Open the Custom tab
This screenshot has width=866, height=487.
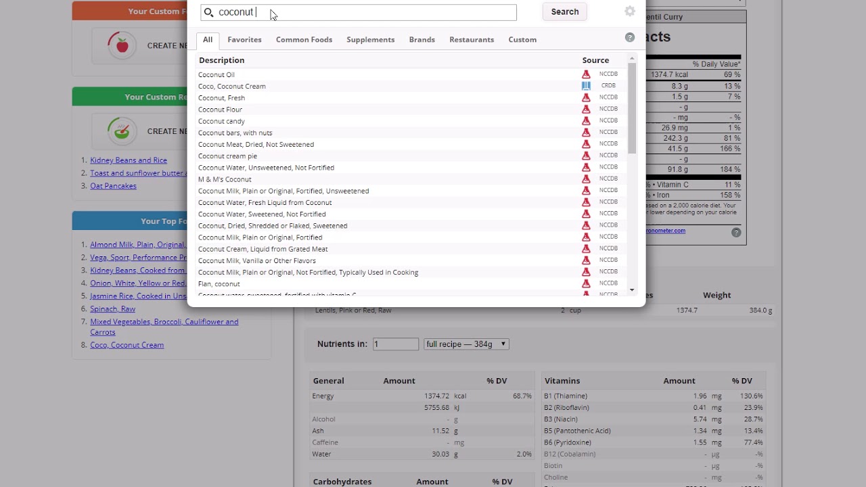click(522, 39)
